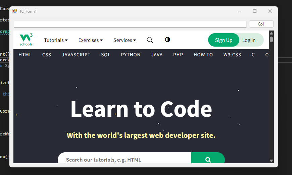Click the W3Schools logo
The height and width of the screenshot is (175, 292).
tap(26, 40)
